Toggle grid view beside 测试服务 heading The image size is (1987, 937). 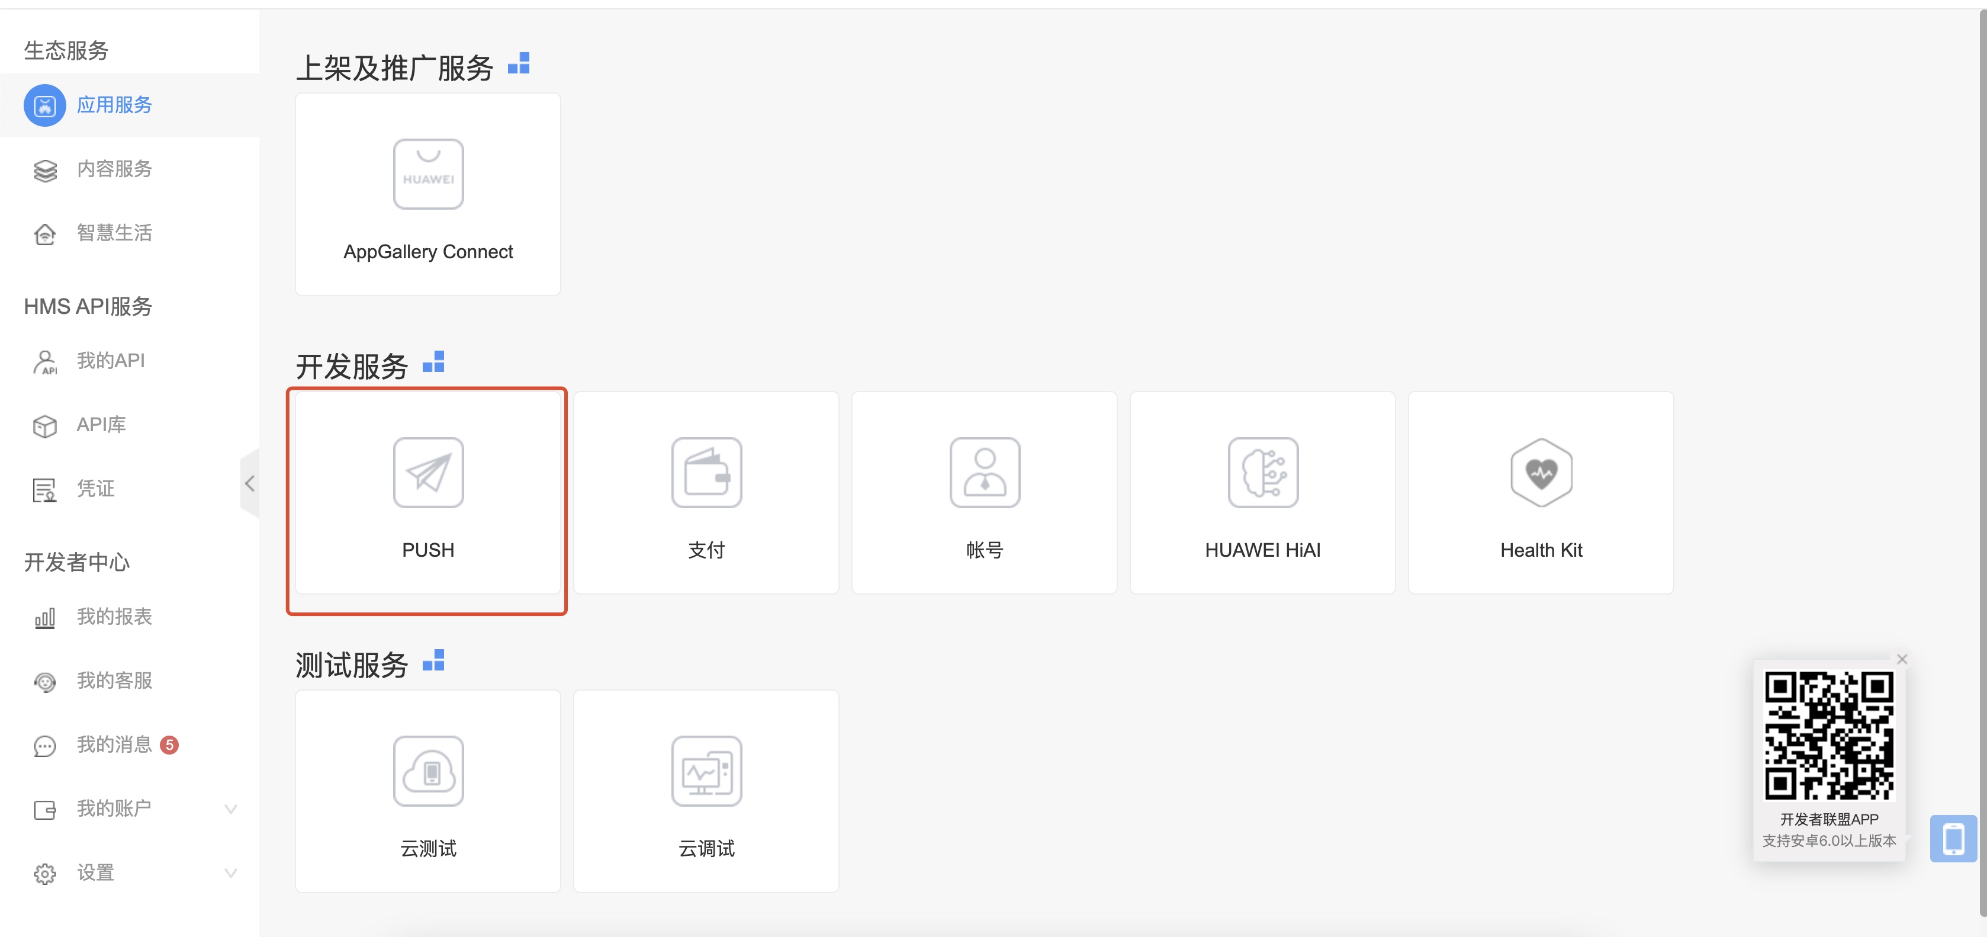(x=433, y=660)
